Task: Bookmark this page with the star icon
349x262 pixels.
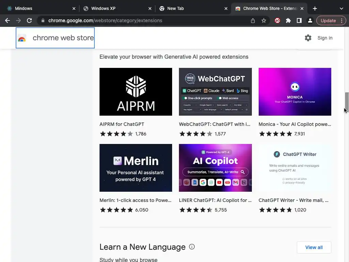Action: tap(264, 21)
